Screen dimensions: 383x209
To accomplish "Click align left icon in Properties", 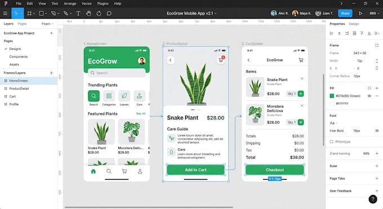I will pyautogui.click(x=331, y=33).
